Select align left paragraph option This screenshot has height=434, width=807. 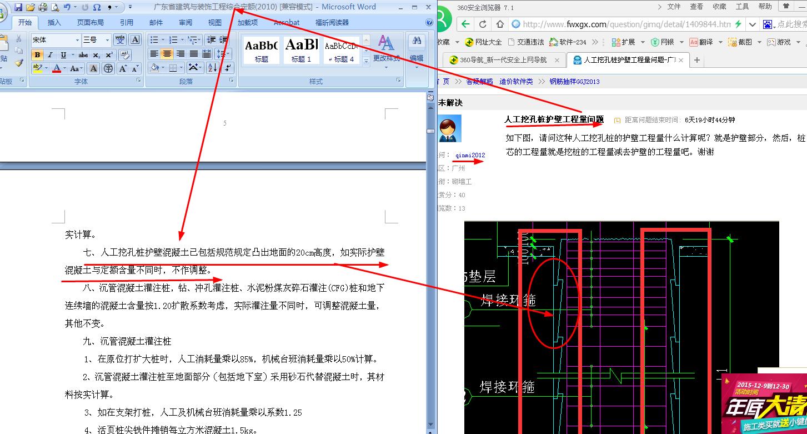pyautogui.click(x=154, y=54)
